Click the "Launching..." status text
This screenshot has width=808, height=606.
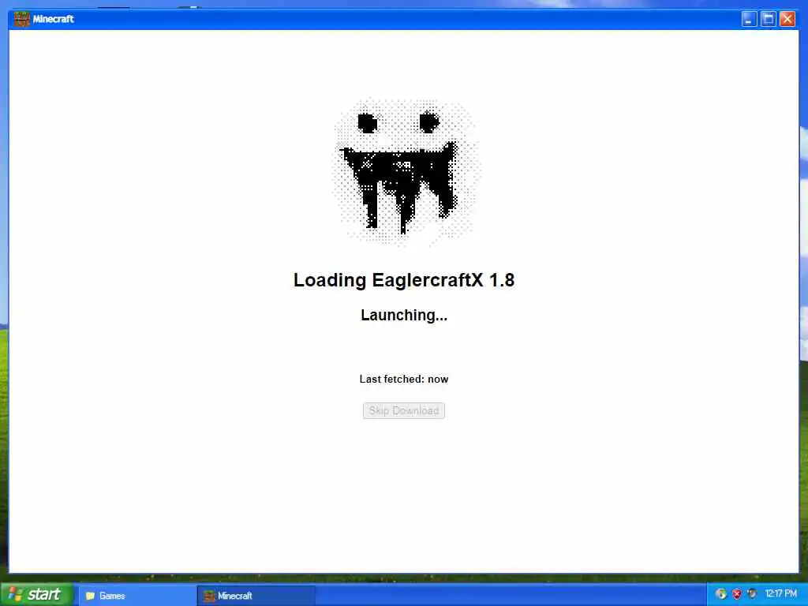click(x=403, y=315)
